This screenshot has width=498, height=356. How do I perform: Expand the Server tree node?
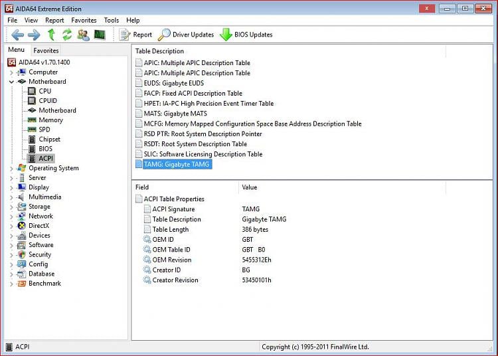click(11, 178)
